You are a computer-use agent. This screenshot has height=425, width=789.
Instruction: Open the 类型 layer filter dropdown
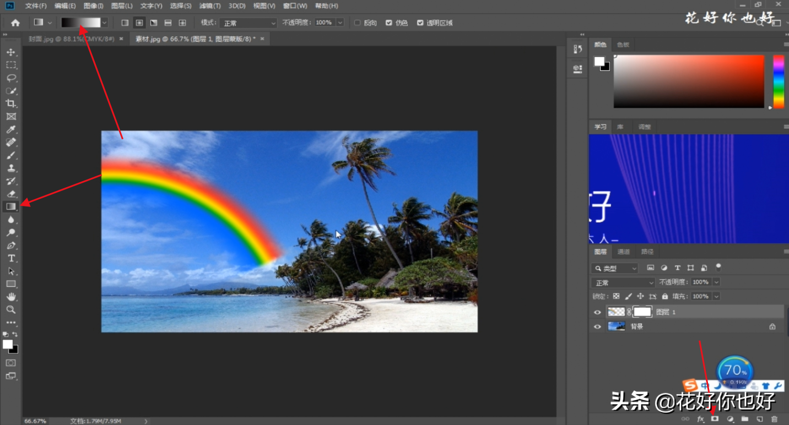(x=614, y=268)
